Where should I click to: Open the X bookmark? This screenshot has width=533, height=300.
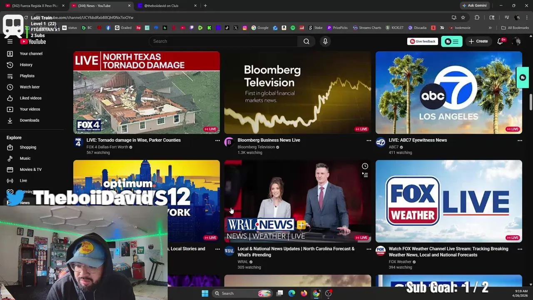[x=236, y=28]
